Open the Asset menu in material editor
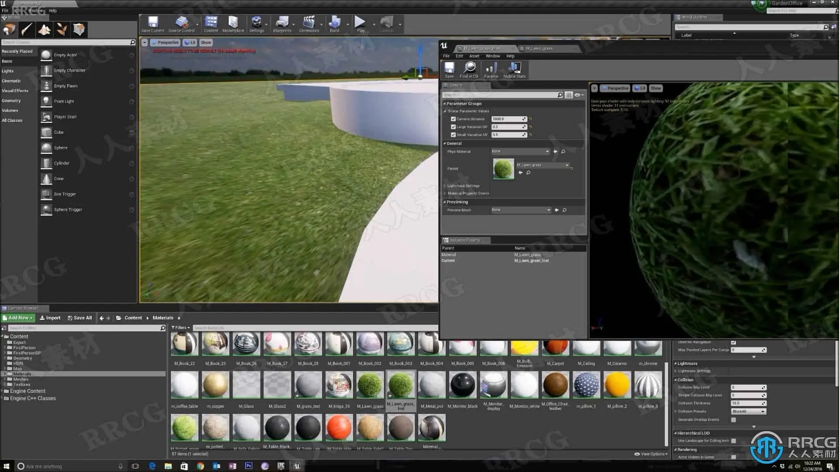Viewport: 839px width, 472px height. (474, 56)
